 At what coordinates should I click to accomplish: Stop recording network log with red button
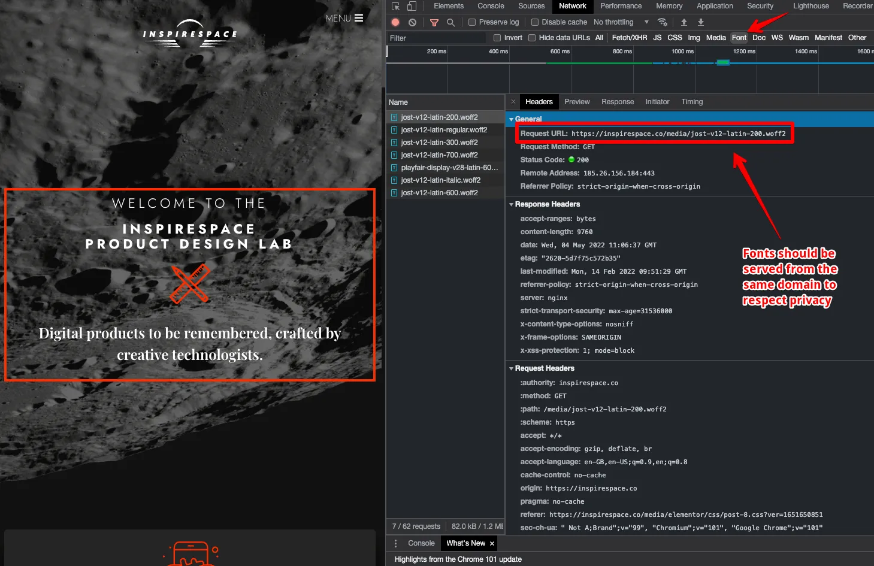click(395, 22)
